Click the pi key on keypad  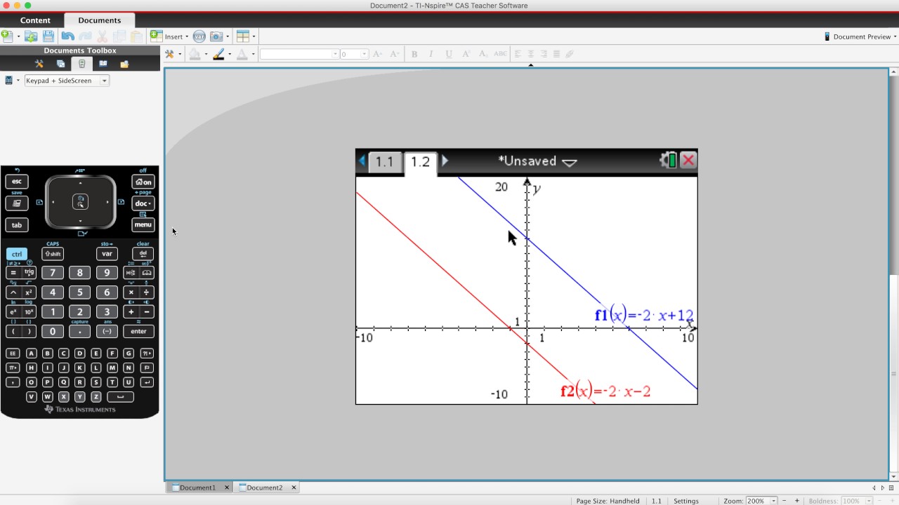pyautogui.click(x=13, y=368)
